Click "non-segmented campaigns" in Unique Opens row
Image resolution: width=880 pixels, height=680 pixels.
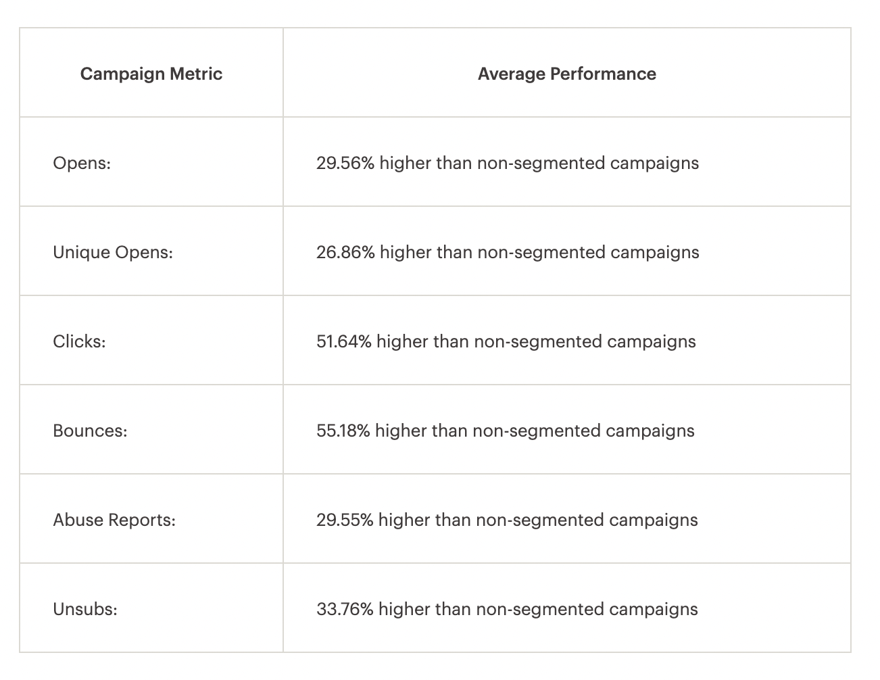[x=588, y=252]
